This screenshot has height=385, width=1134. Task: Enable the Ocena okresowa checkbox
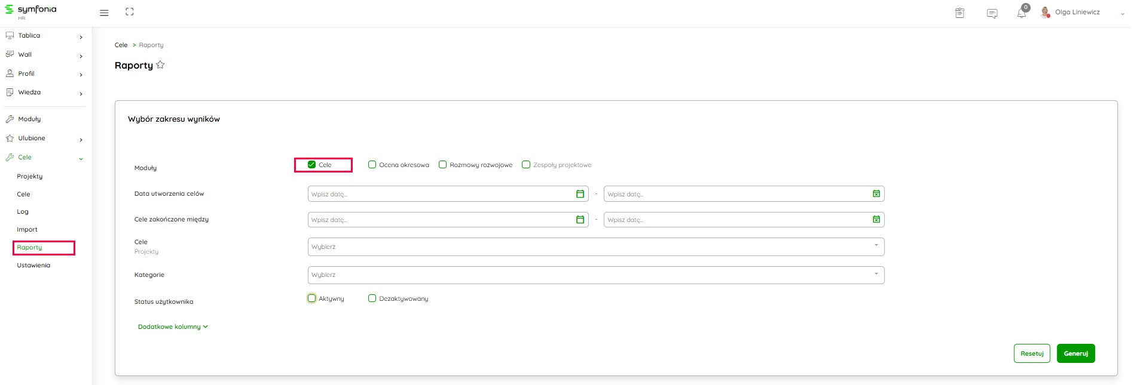372,165
